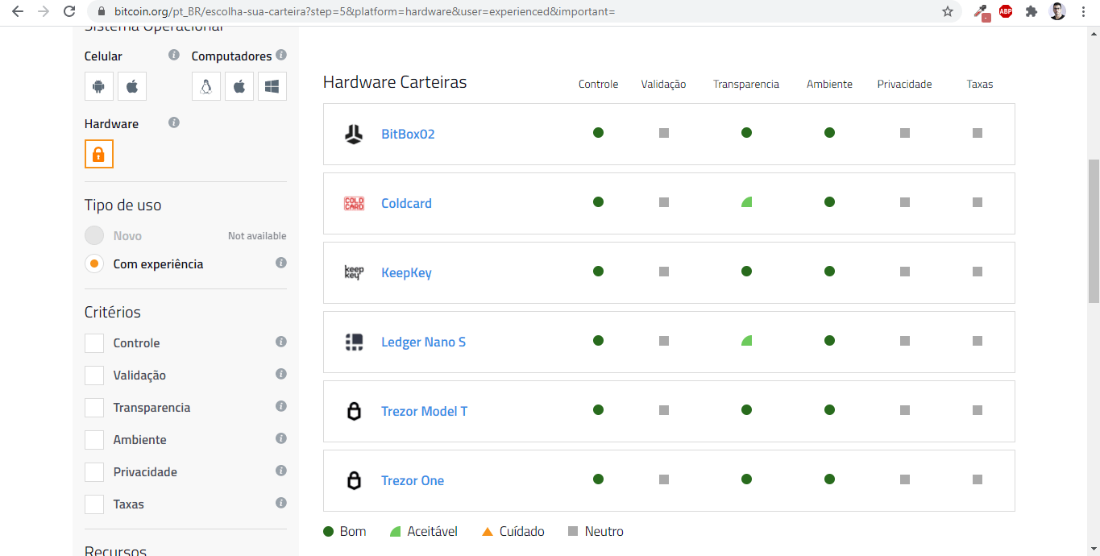1100x556 pixels.
Task: Tick the Taxas criteria checkbox
Action: pos(94,504)
